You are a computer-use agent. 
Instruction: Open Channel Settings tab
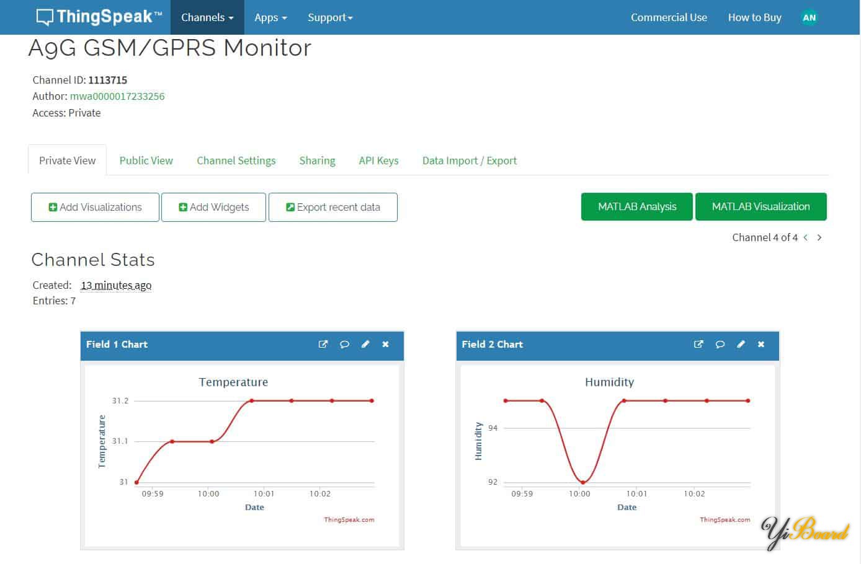pyautogui.click(x=236, y=161)
